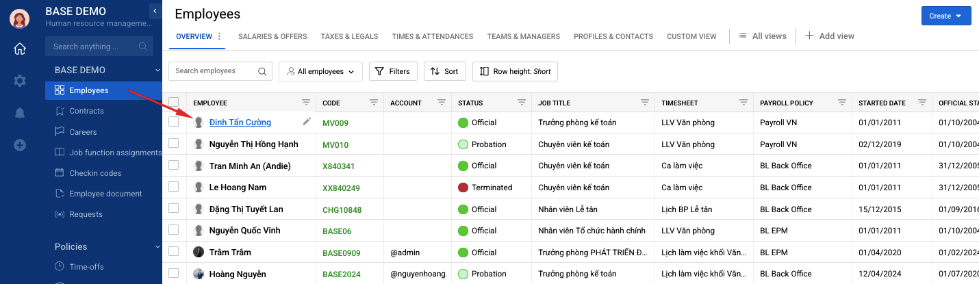Focus the Search anything sidebar field
This screenshot has width=979, height=284.
(x=99, y=47)
